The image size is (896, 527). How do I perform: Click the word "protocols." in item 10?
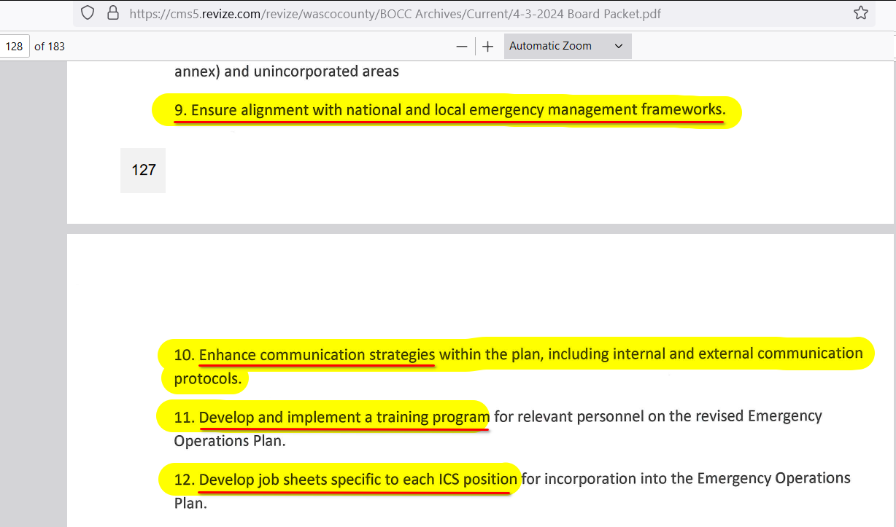[x=208, y=379]
